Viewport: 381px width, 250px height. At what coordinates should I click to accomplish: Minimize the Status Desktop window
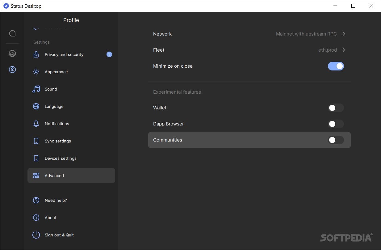335,6
